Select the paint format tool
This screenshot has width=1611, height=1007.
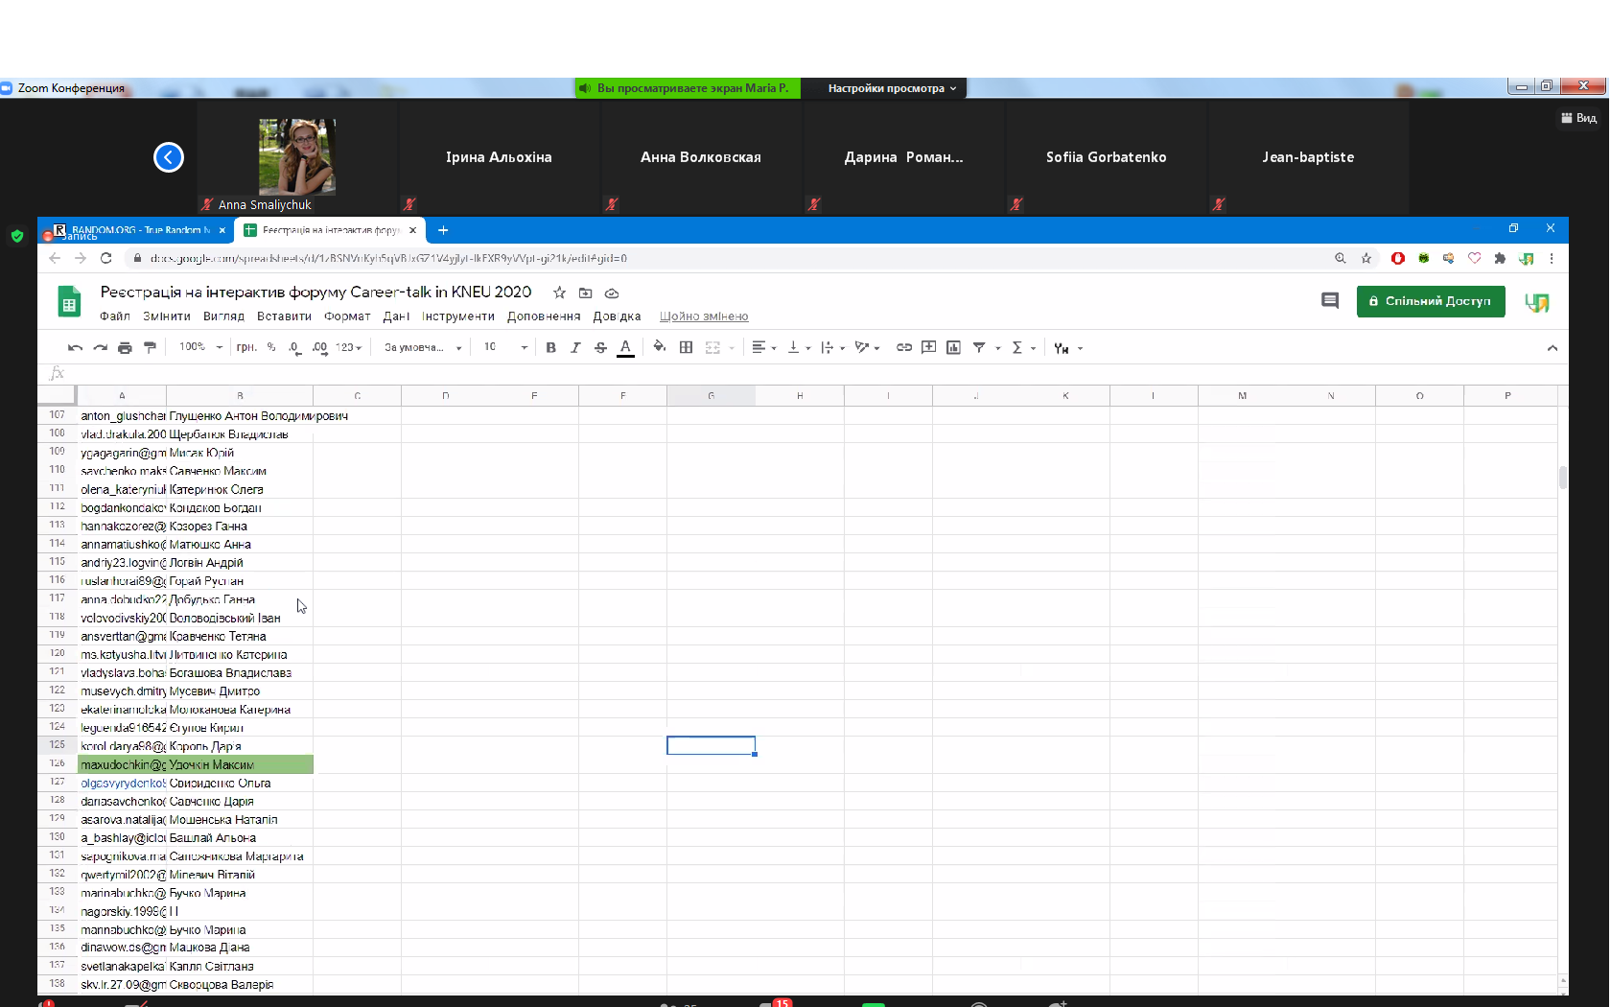click(x=150, y=348)
